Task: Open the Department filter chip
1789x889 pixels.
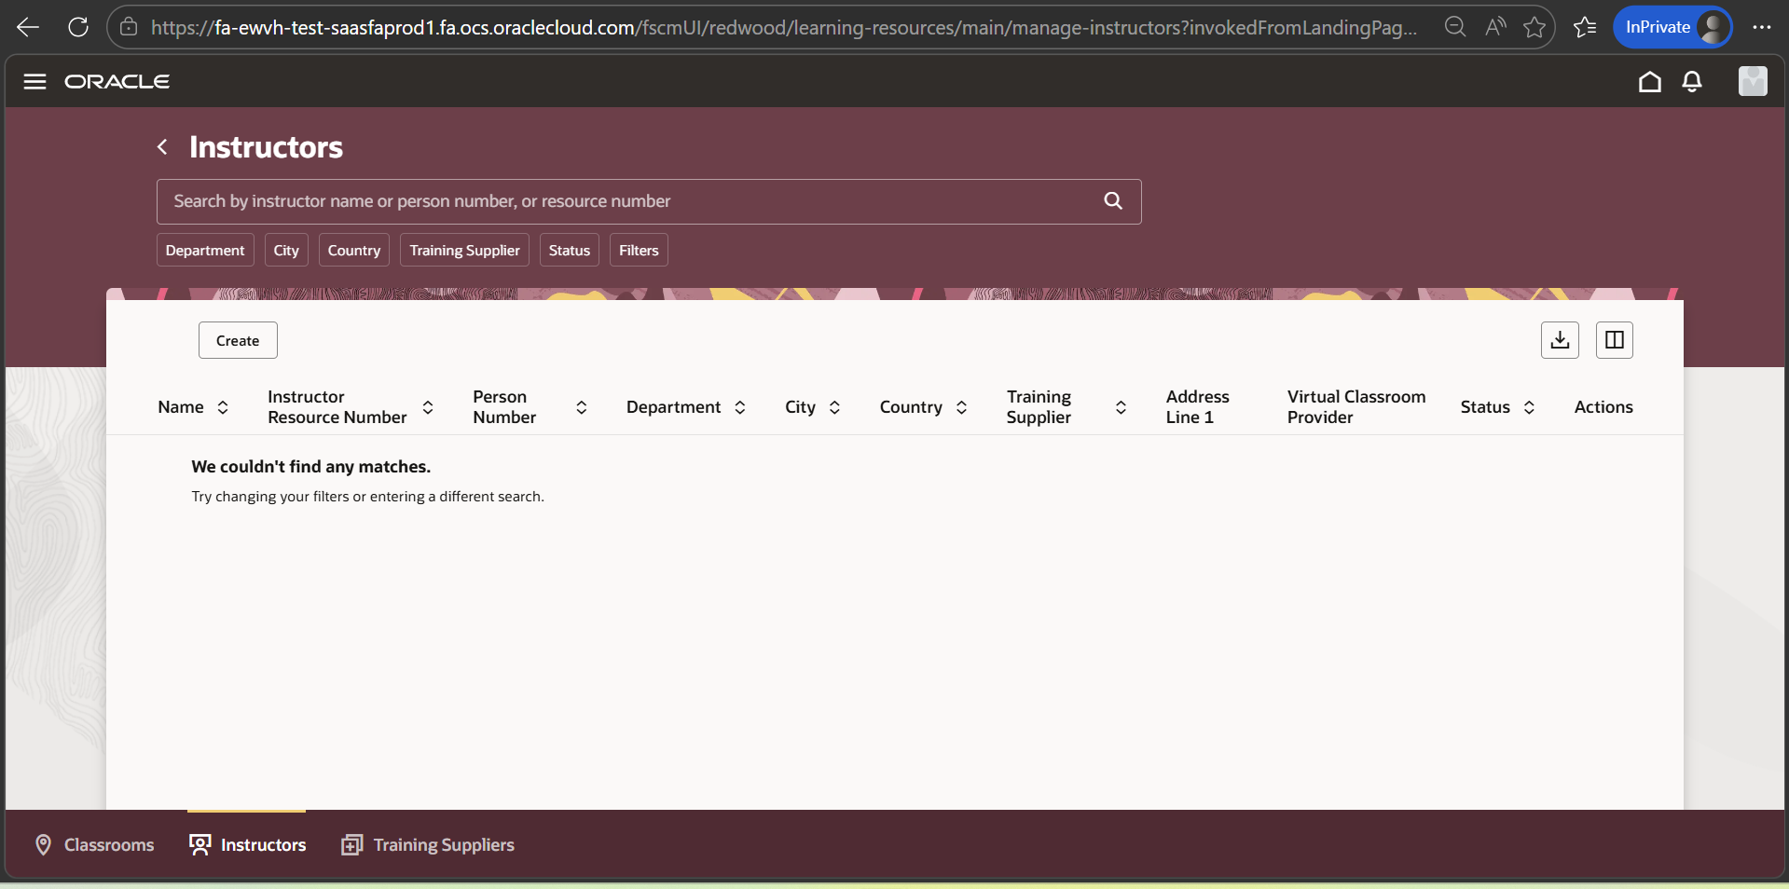Action: [205, 250]
